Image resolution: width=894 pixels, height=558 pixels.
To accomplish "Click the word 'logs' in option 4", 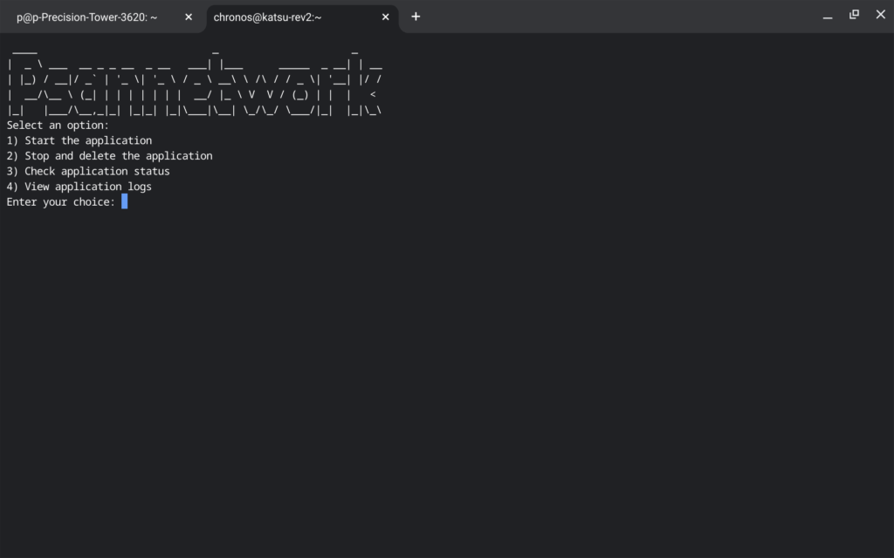I will (140, 187).
